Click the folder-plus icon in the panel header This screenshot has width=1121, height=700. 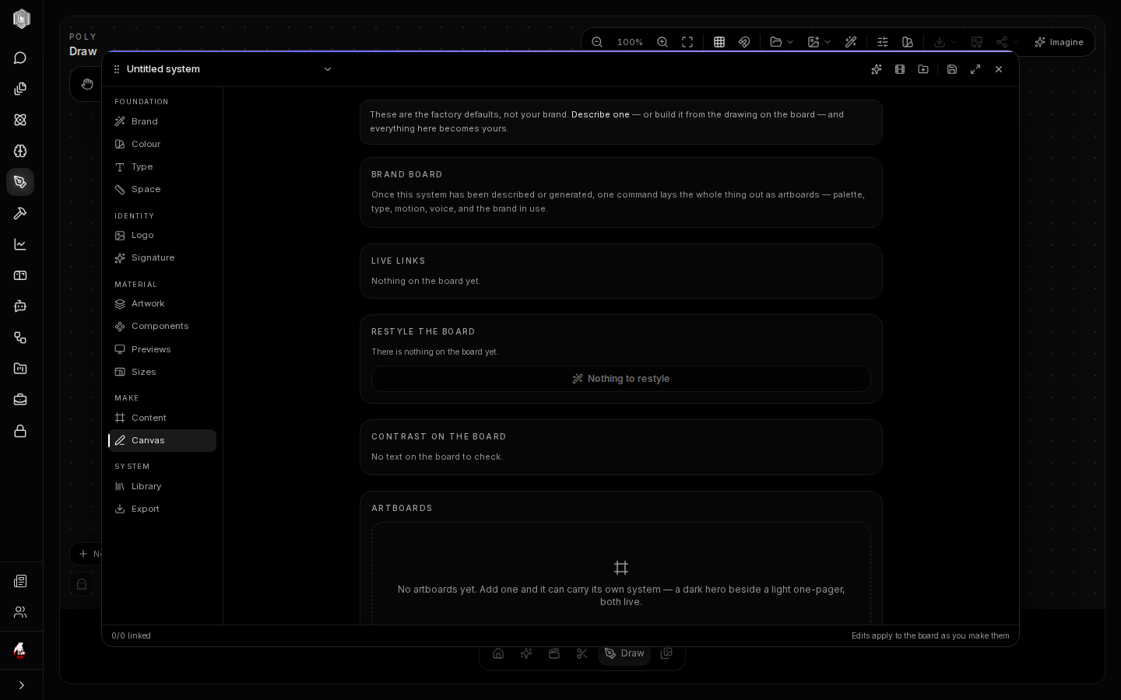point(923,69)
